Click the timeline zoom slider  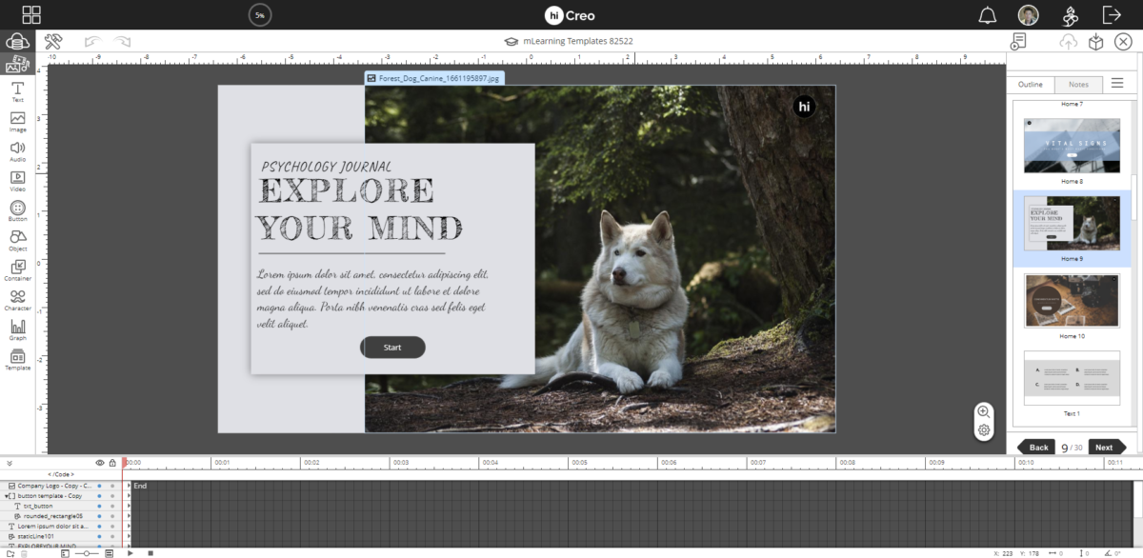pos(87,553)
